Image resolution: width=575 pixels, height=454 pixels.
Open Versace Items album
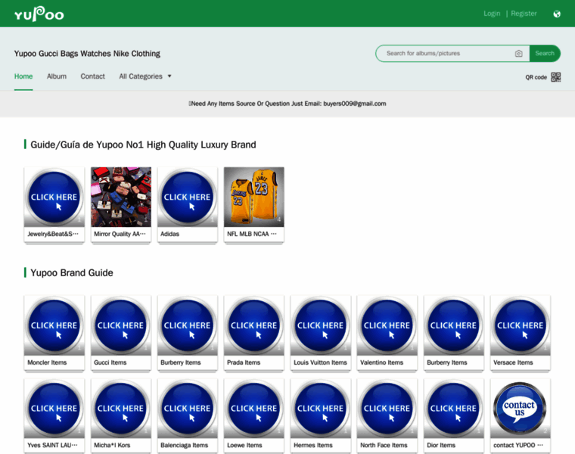[521, 325]
